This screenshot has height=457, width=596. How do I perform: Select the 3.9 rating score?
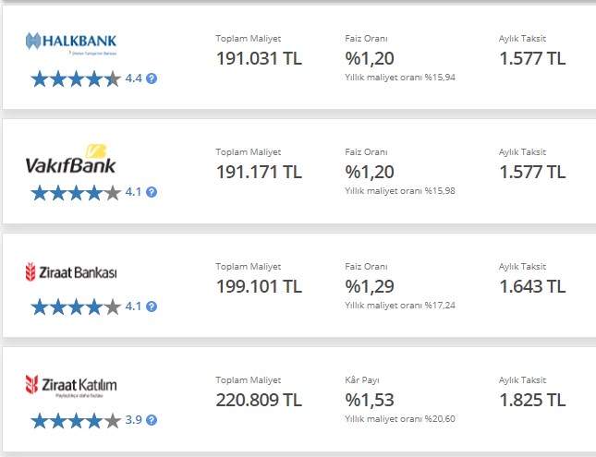[x=133, y=420]
